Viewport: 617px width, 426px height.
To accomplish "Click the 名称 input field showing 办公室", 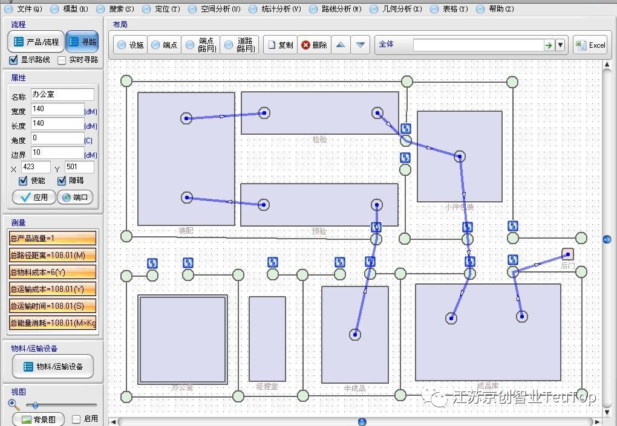I will click(62, 95).
